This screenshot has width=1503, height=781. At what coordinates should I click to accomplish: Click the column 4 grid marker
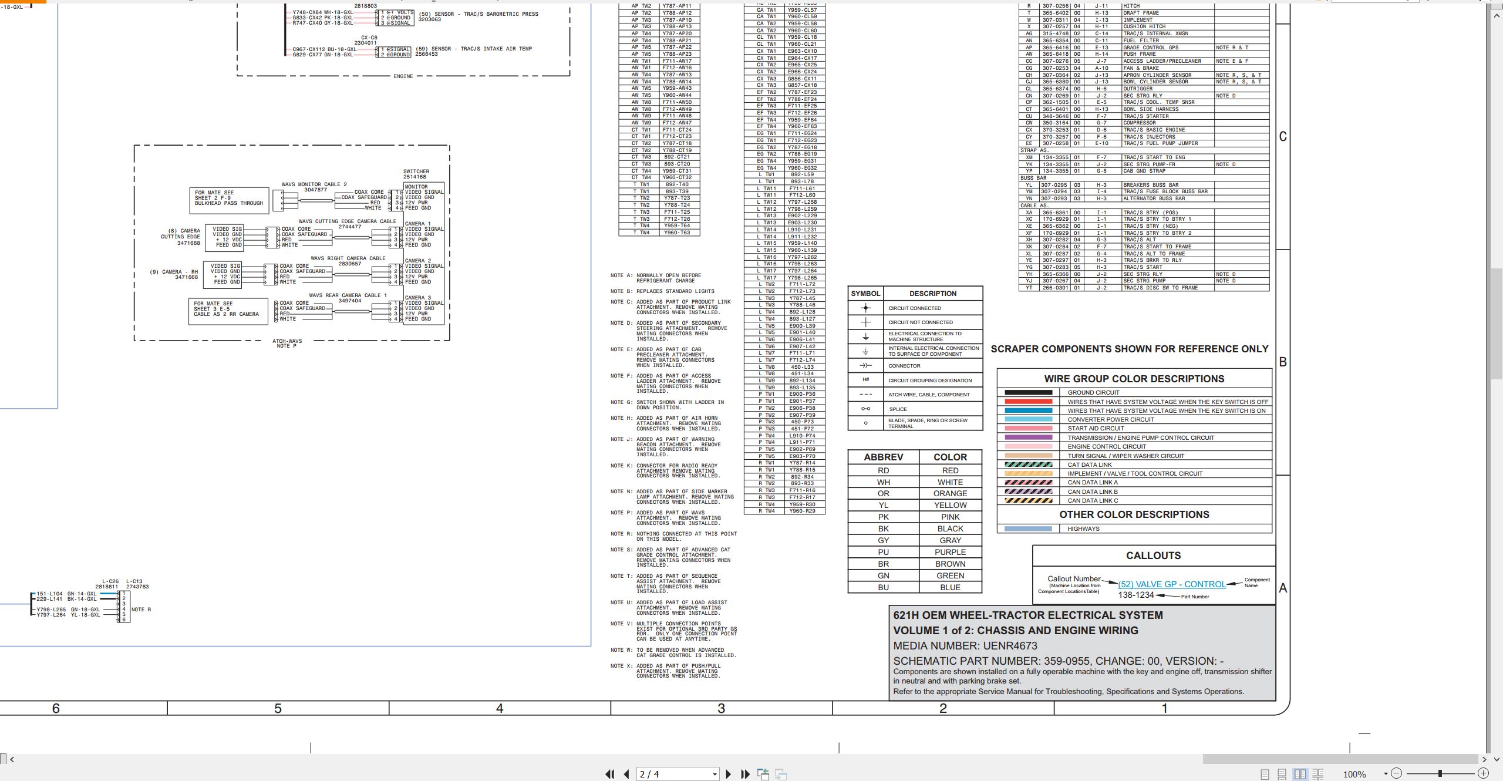(x=500, y=708)
